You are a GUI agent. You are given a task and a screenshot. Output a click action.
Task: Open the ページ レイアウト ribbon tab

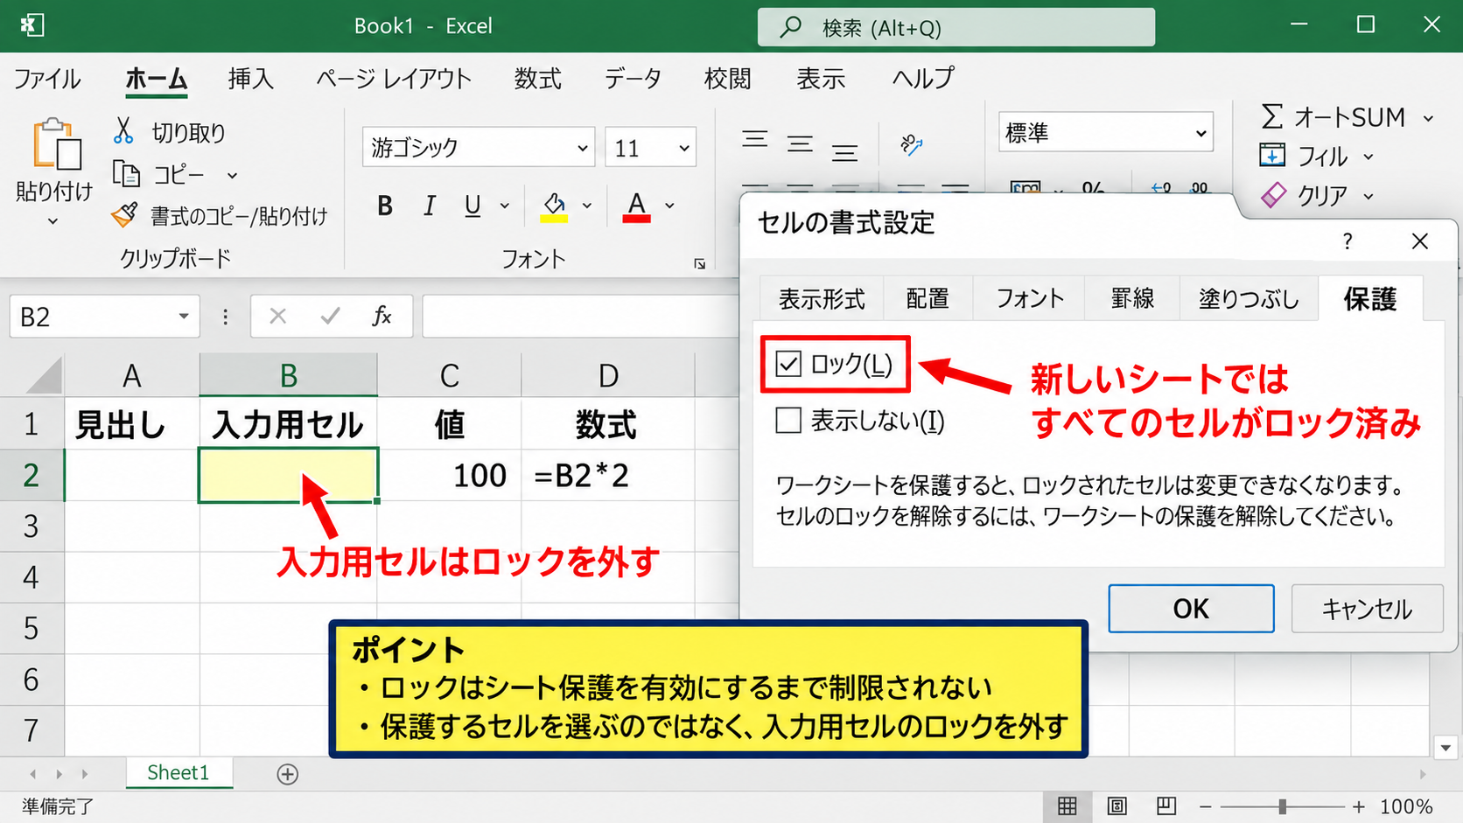point(394,79)
